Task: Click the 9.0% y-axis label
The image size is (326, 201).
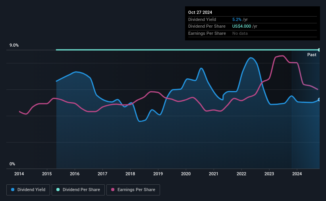Action: coord(14,46)
